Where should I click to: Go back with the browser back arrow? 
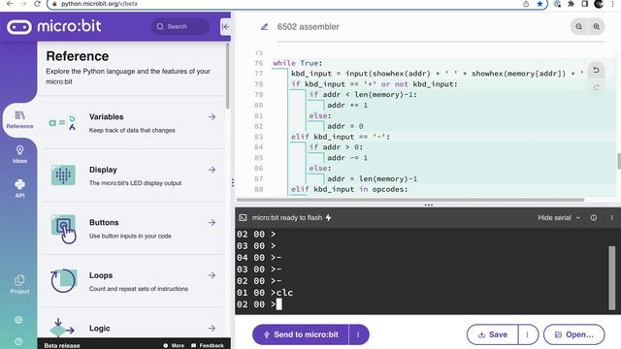coord(10,4)
